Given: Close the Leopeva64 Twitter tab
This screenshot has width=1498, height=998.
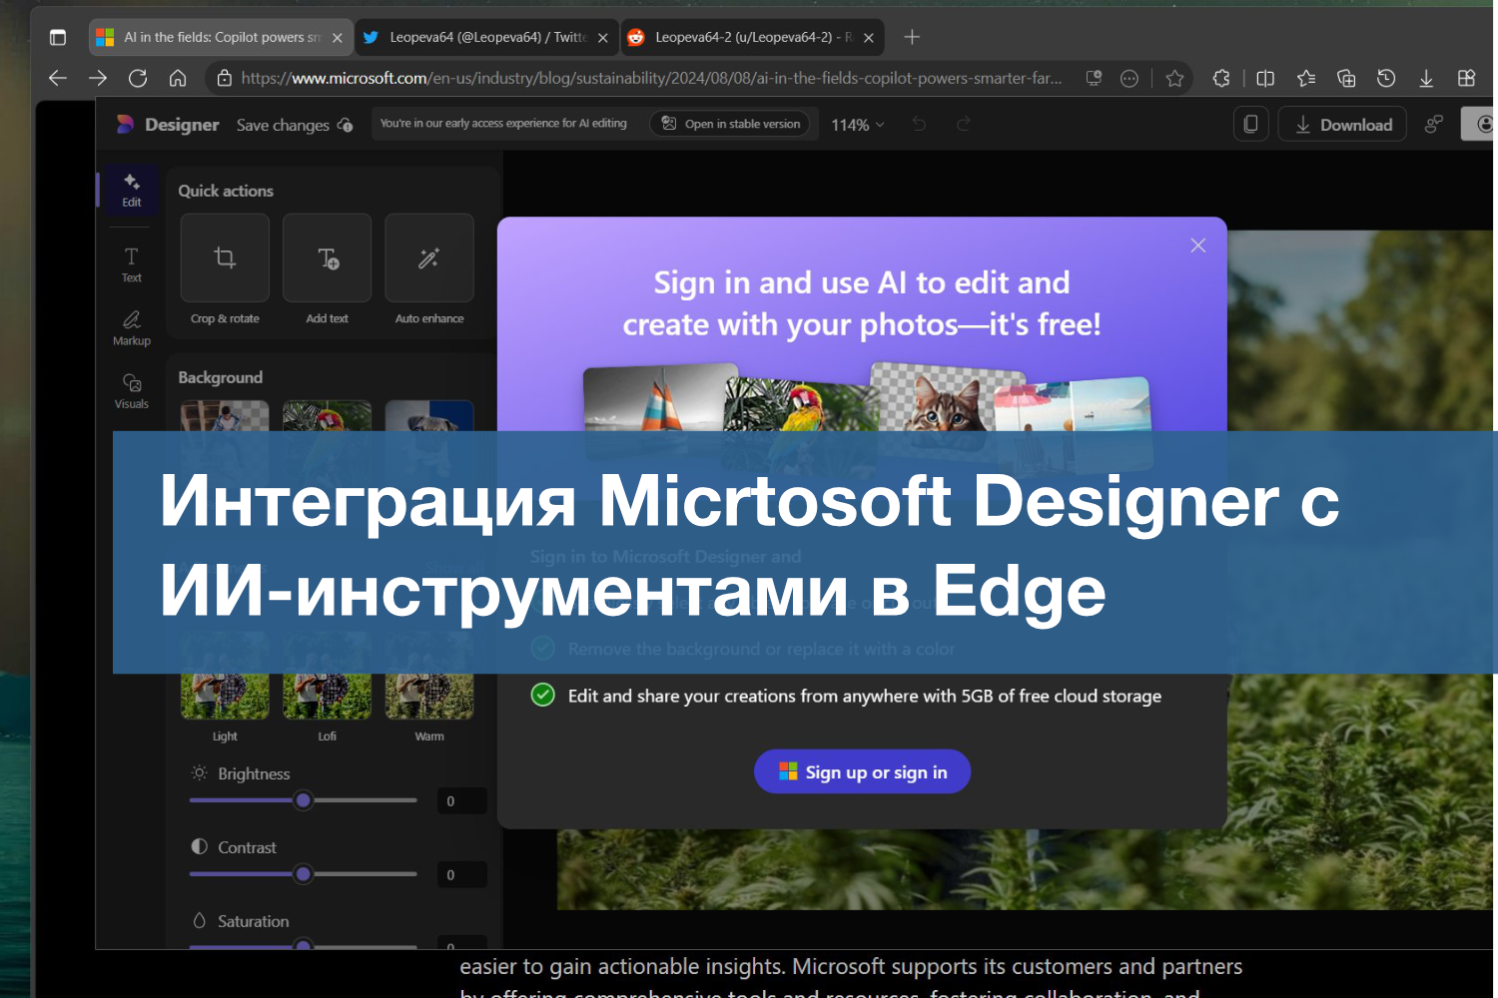Looking at the screenshot, I should click(x=603, y=38).
